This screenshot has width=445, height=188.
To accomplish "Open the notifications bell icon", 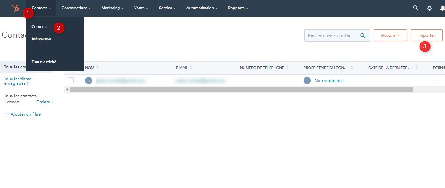I will tap(442, 8).
